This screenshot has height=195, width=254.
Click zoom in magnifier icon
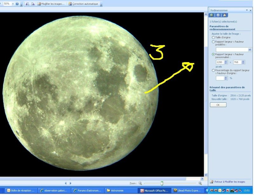pyautogui.click(x=200, y=183)
